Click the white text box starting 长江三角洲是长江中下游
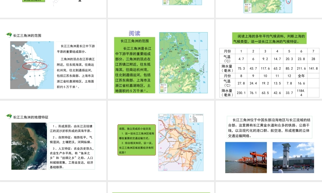 pyautogui.click(x=76, y=66)
